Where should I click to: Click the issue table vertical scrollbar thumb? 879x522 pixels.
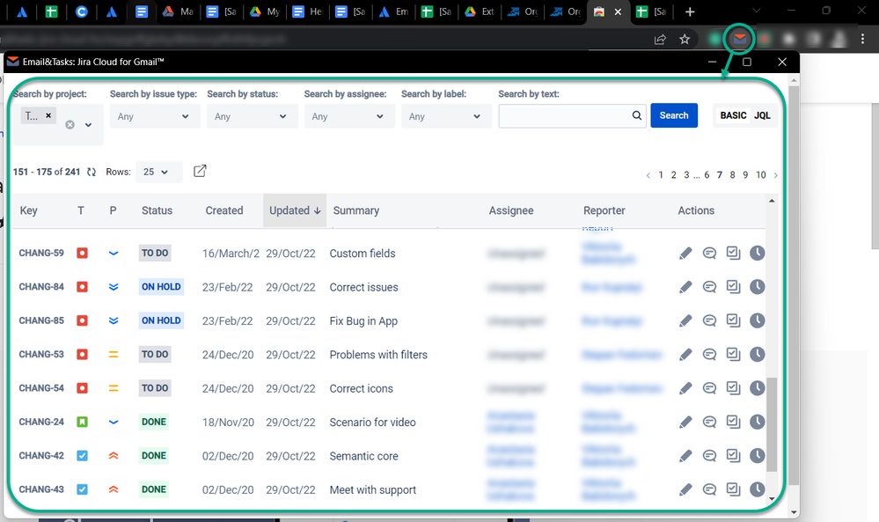[x=772, y=424]
